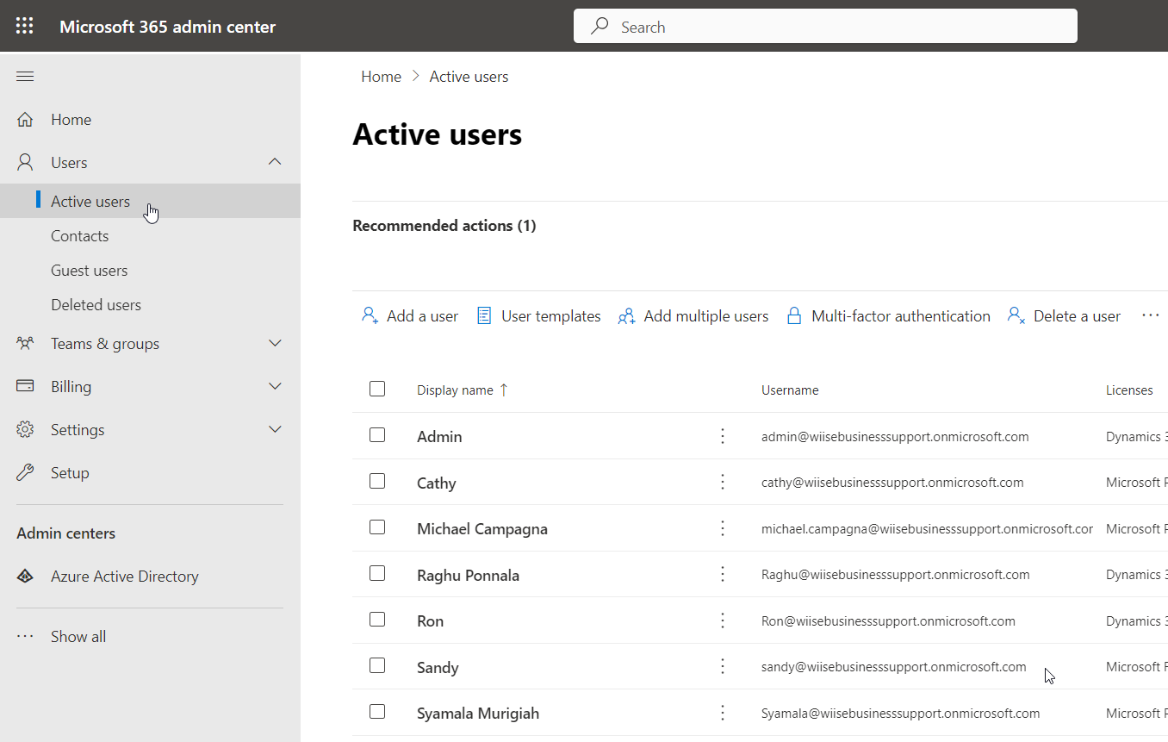The image size is (1168, 742).
Task: Expand the Teams & groups chevron
Action: [x=275, y=343]
